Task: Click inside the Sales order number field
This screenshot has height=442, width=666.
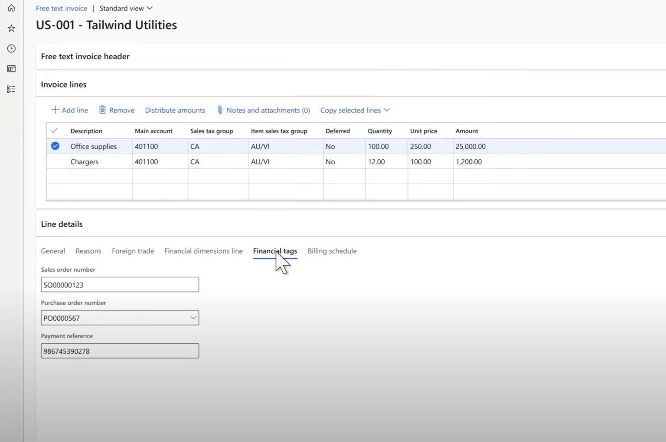Action: [120, 284]
